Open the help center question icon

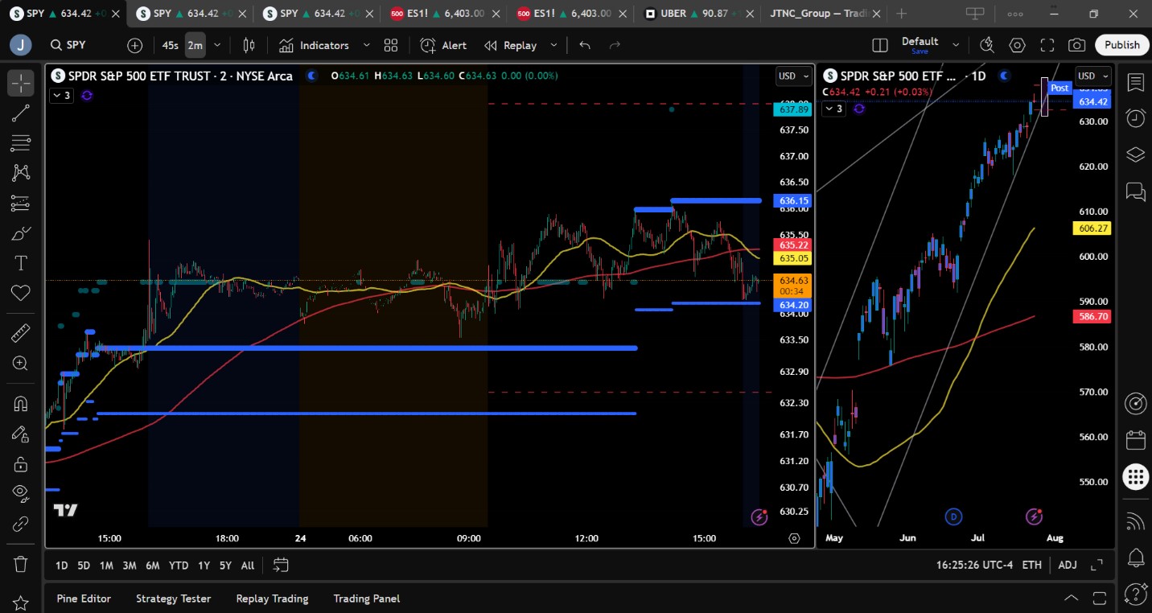coord(1136,594)
